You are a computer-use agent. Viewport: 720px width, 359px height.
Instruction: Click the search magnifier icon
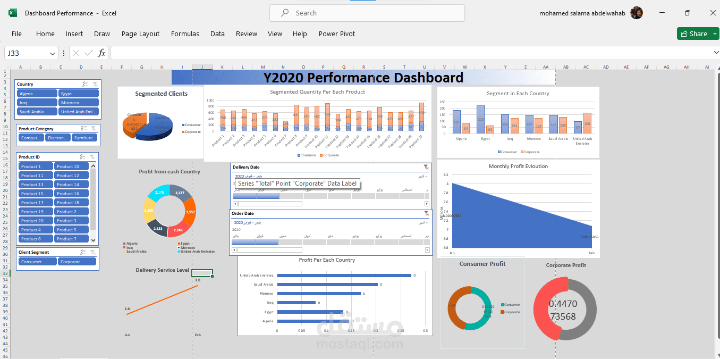pyautogui.click(x=285, y=13)
